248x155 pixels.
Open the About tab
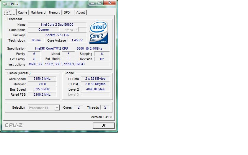(80, 12)
